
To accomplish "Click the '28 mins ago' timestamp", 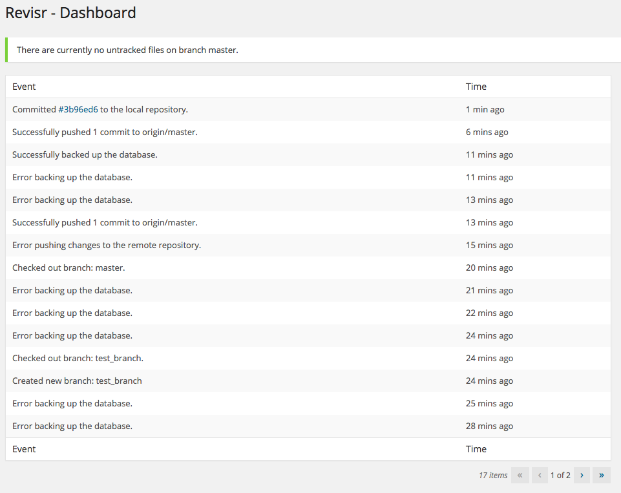I will point(489,426).
